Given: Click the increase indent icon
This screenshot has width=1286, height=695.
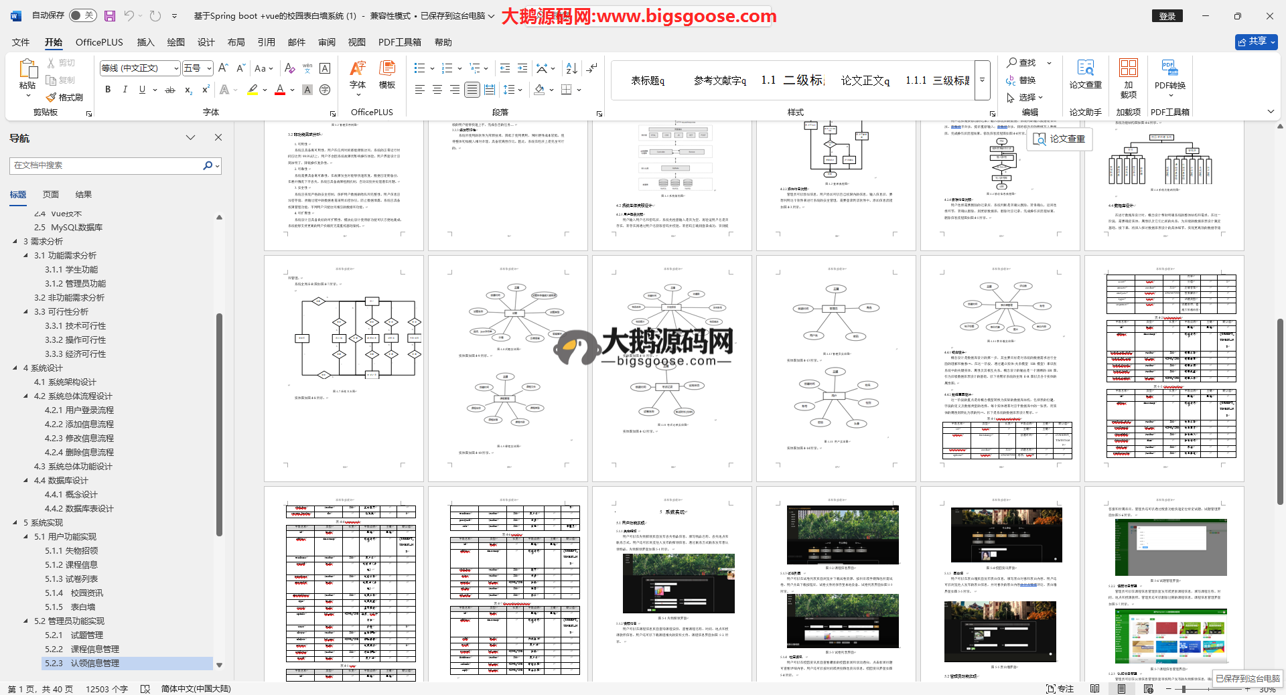Looking at the screenshot, I should (522, 68).
